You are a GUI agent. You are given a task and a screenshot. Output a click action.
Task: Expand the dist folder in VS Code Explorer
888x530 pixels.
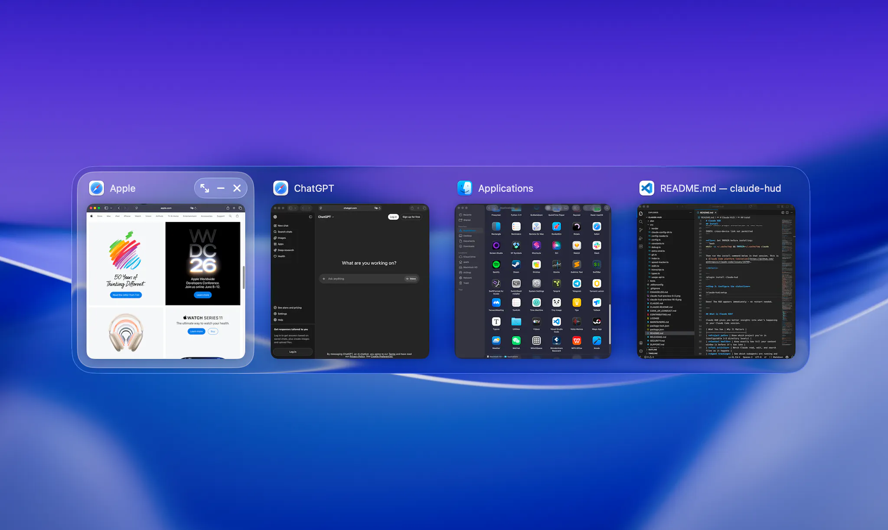[x=652, y=221]
